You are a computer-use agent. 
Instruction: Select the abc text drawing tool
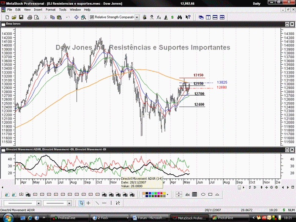tap(187, 195)
